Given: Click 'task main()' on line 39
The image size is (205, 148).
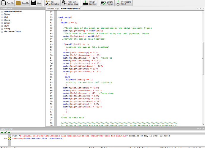Looking at the screenshot, I should click(x=65, y=17).
